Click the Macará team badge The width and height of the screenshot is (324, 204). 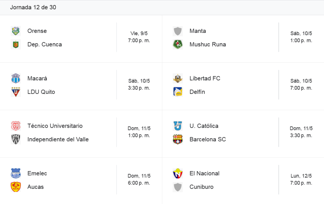pos(16,78)
